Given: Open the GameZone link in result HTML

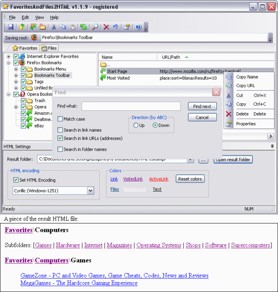Looking at the screenshot, I should coord(114,275).
